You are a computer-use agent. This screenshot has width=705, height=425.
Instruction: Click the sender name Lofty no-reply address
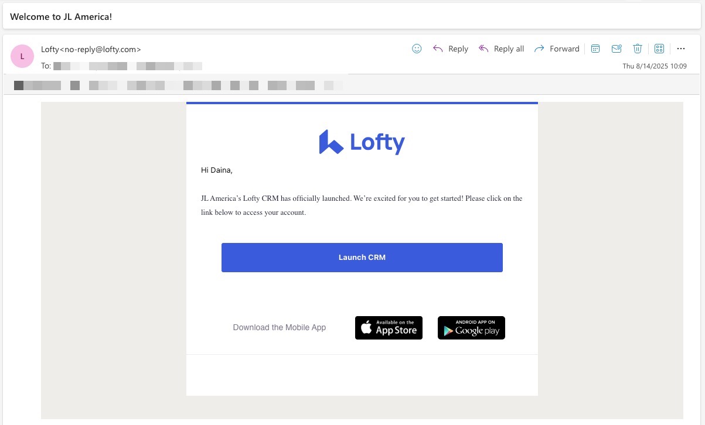click(91, 49)
